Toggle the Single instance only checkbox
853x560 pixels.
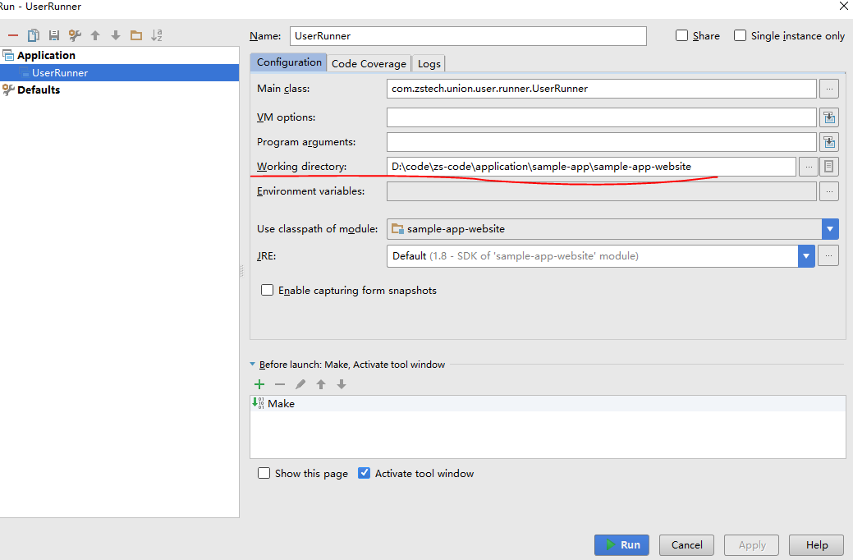[x=740, y=36]
